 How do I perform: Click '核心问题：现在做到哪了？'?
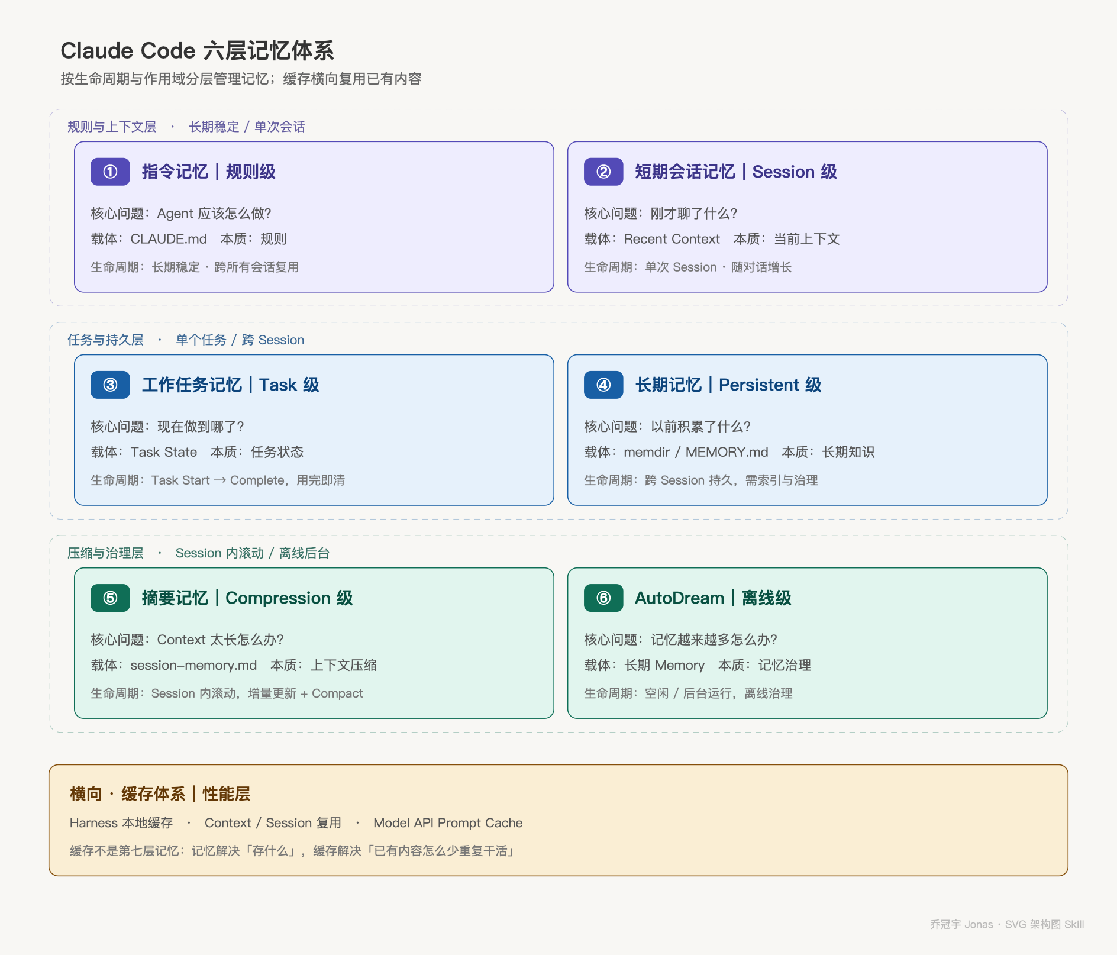coord(167,426)
